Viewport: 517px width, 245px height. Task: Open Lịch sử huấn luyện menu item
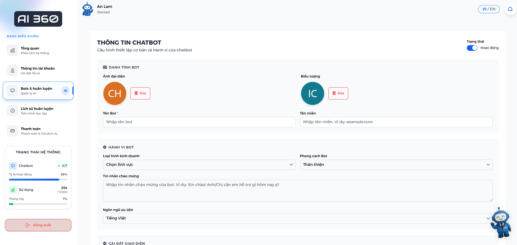[x=37, y=111]
